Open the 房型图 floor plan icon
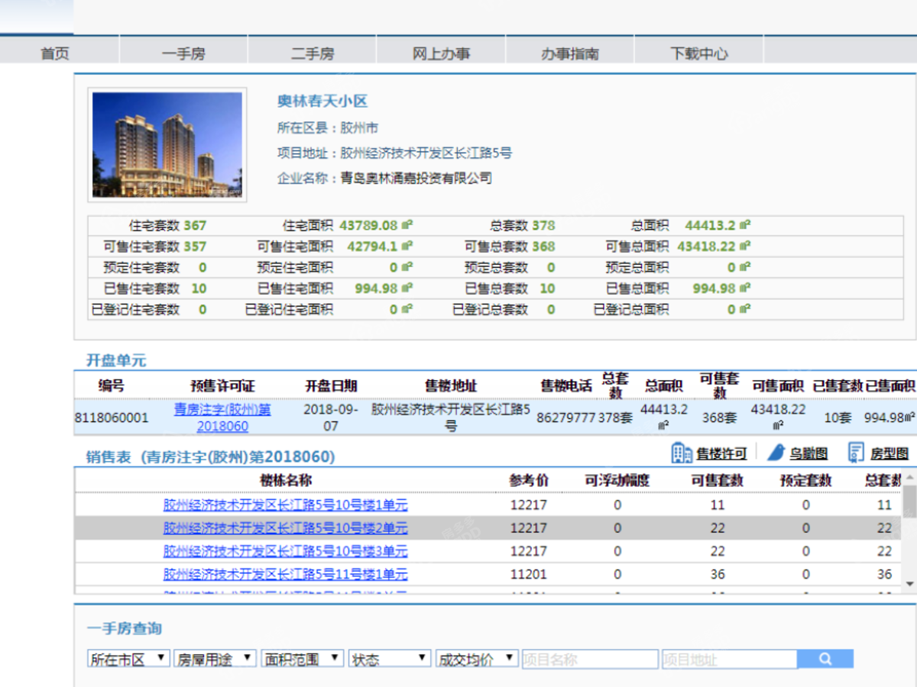Image resolution: width=917 pixels, height=687 pixels. click(x=856, y=453)
